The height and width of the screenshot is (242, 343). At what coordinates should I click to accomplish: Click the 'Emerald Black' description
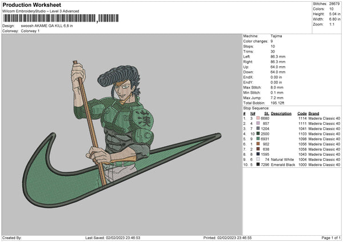tap(283, 165)
